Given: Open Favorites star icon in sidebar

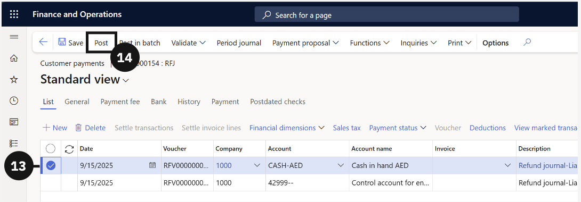Looking at the screenshot, I should [14, 79].
